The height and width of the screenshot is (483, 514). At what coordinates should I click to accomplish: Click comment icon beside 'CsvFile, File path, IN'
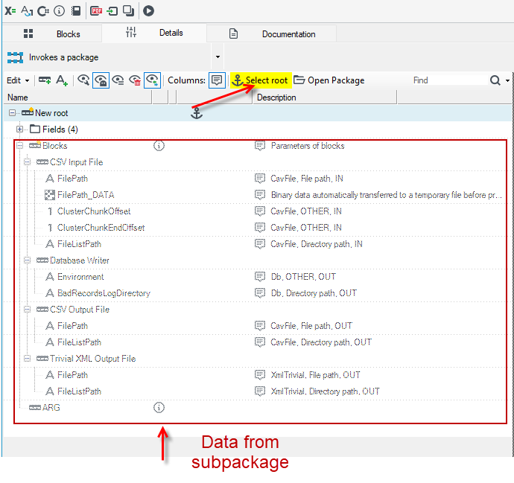260,179
